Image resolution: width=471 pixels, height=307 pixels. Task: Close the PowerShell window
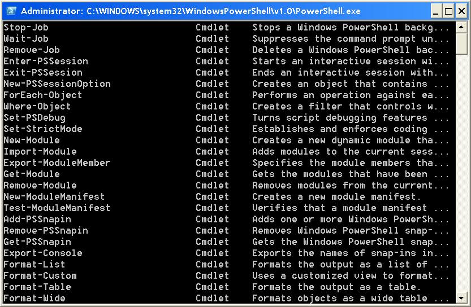pyautogui.click(x=461, y=11)
